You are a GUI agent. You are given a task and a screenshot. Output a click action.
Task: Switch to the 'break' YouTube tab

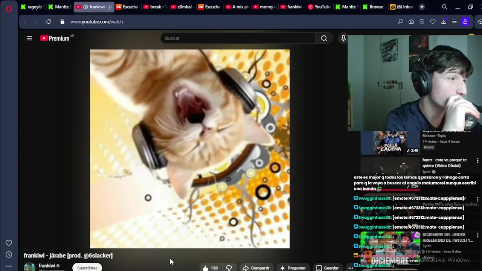pyautogui.click(x=154, y=7)
